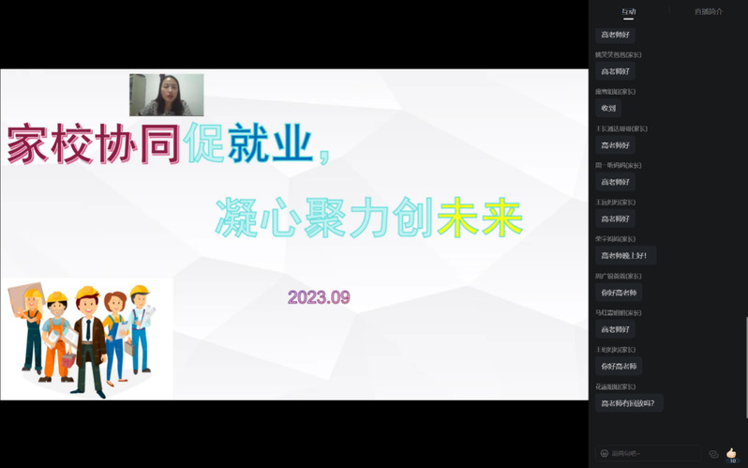Click the workers cartoon image on slide
This screenshot has width=748, height=468.
[86, 338]
